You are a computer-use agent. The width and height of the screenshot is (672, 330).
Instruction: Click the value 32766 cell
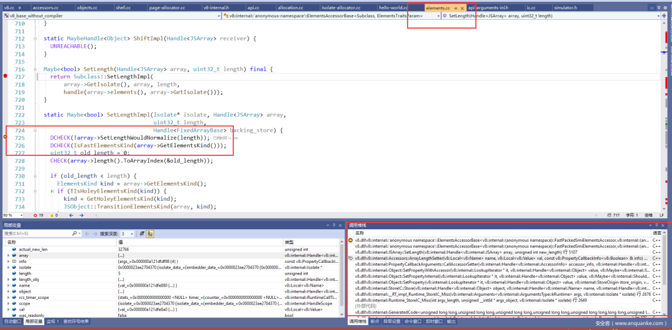[x=199, y=249]
